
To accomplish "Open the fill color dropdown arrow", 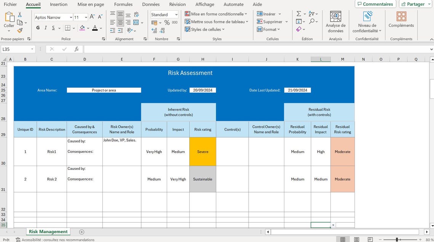I will point(88,28).
